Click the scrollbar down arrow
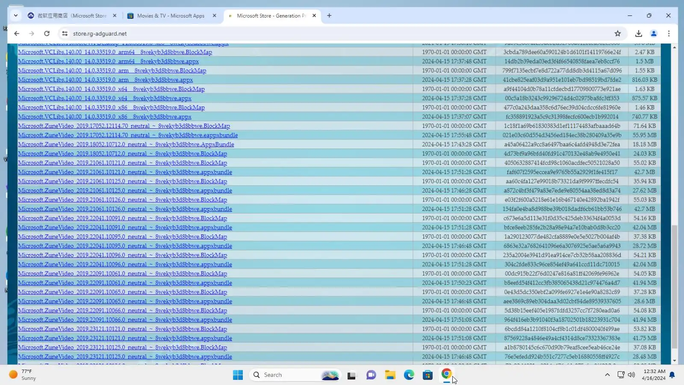 (x=674, y=361)
